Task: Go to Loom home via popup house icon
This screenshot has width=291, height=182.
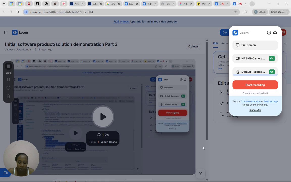Action: pos(275,33)
